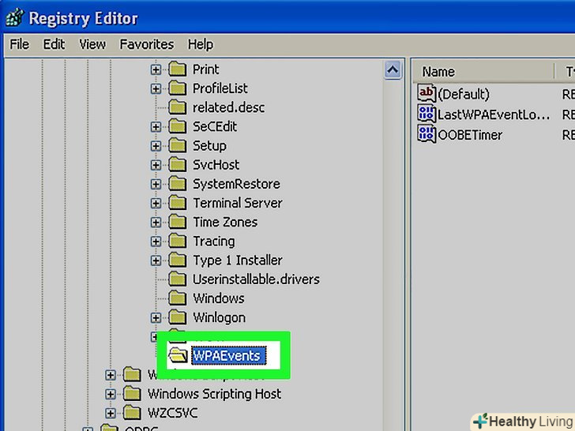Select the related.desc key label
Viewport: 575px width, 431px height.
coord(228,107)
